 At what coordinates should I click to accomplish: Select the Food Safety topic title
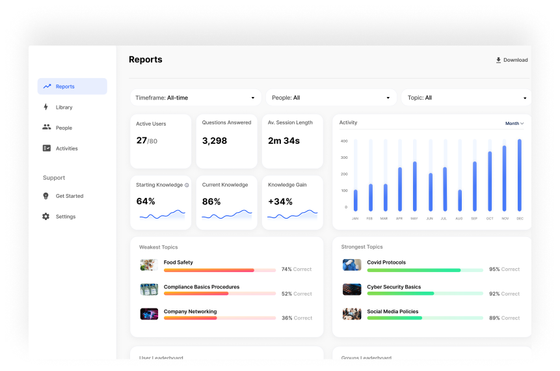(x=178, y=262)
